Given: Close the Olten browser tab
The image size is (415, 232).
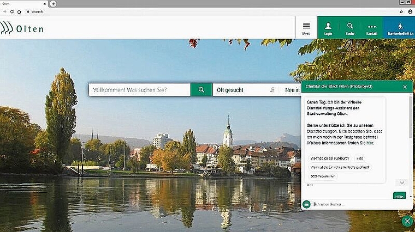Looking at the screenshot, I should 45,4.
